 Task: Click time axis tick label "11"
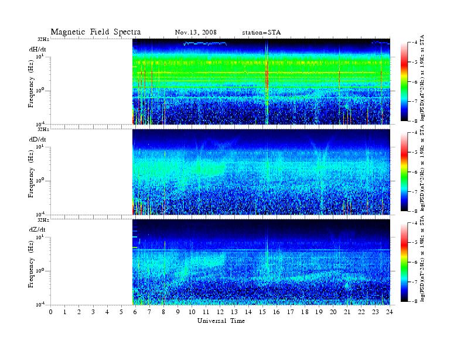coord(206,312)
